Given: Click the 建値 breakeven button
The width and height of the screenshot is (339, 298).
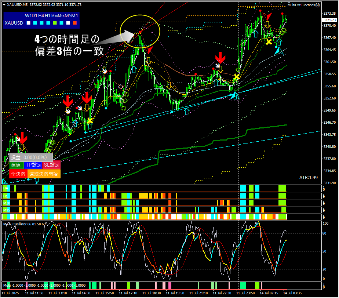Looking at the screenshot, I should (16, 165).
